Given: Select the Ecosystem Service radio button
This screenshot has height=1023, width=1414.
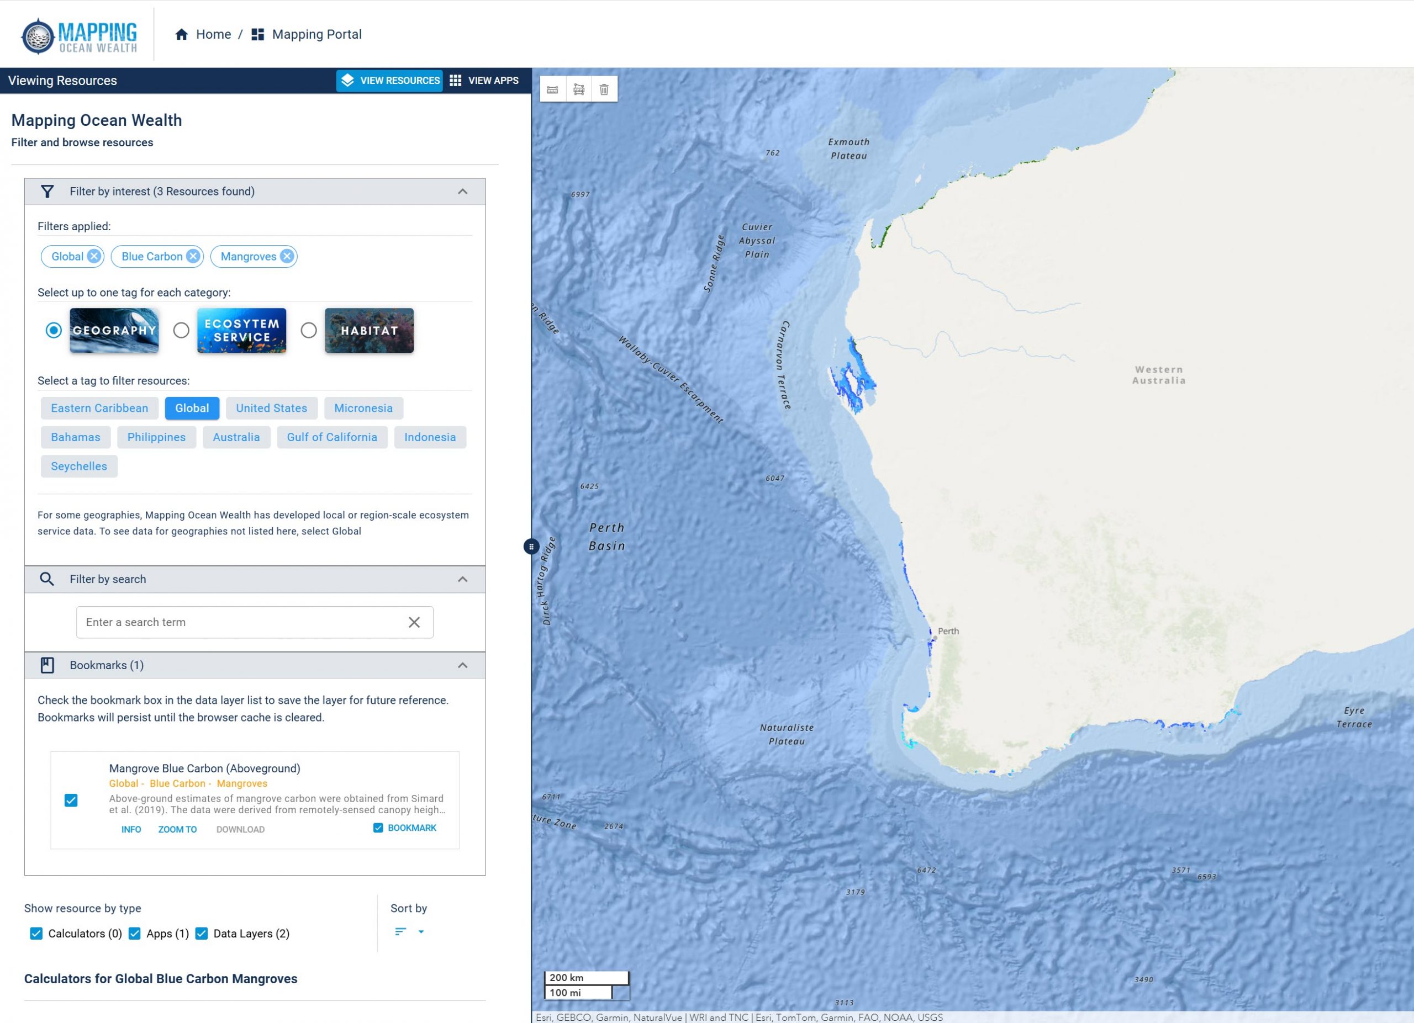Looking at the screenshot, I should [181, 330].
